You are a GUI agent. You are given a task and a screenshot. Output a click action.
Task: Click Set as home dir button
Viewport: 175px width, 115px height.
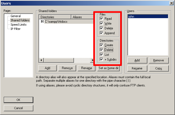point(109,68)
